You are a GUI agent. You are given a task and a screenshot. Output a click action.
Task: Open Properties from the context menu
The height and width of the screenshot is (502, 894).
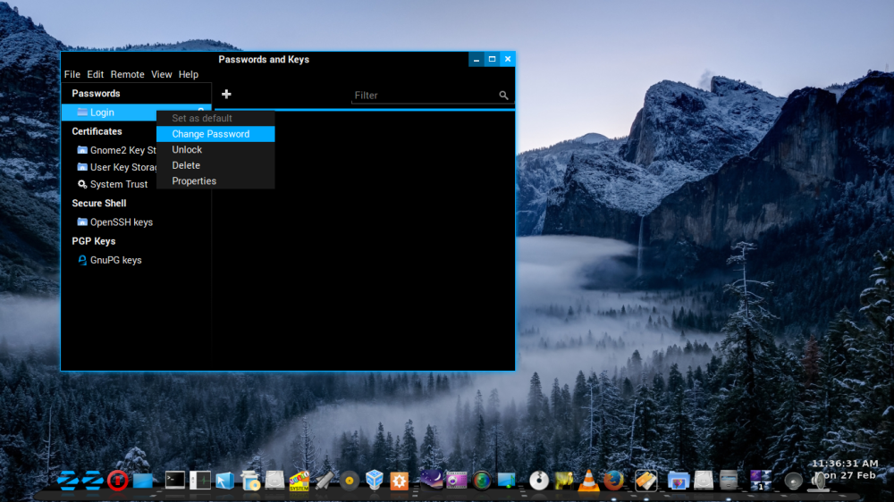pos(194,181)
